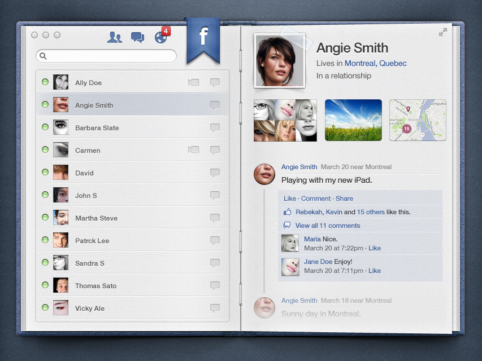Click the video call icon next to Carmen

coord(194,150)
